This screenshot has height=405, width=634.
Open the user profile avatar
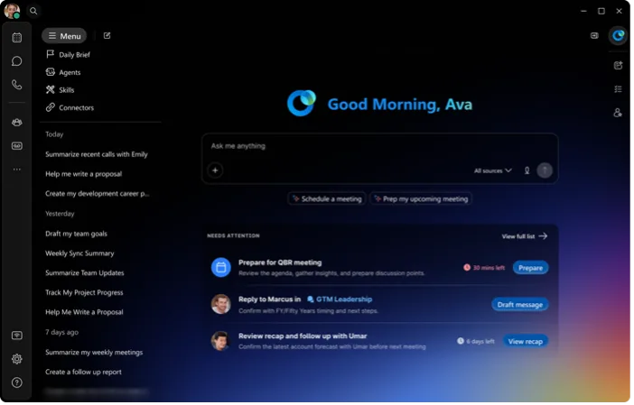pos(12,11)
